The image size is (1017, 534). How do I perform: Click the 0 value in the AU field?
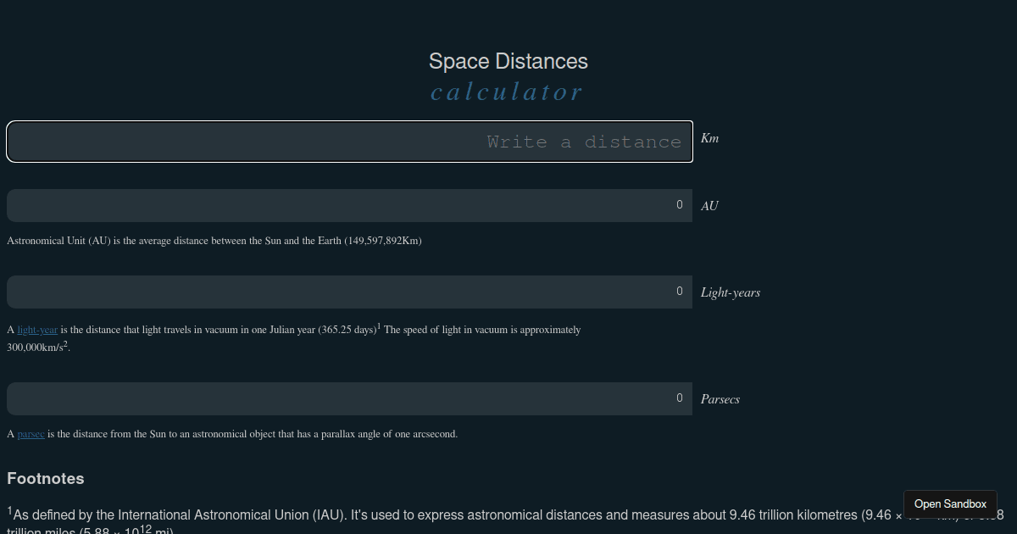coord(679,205)
